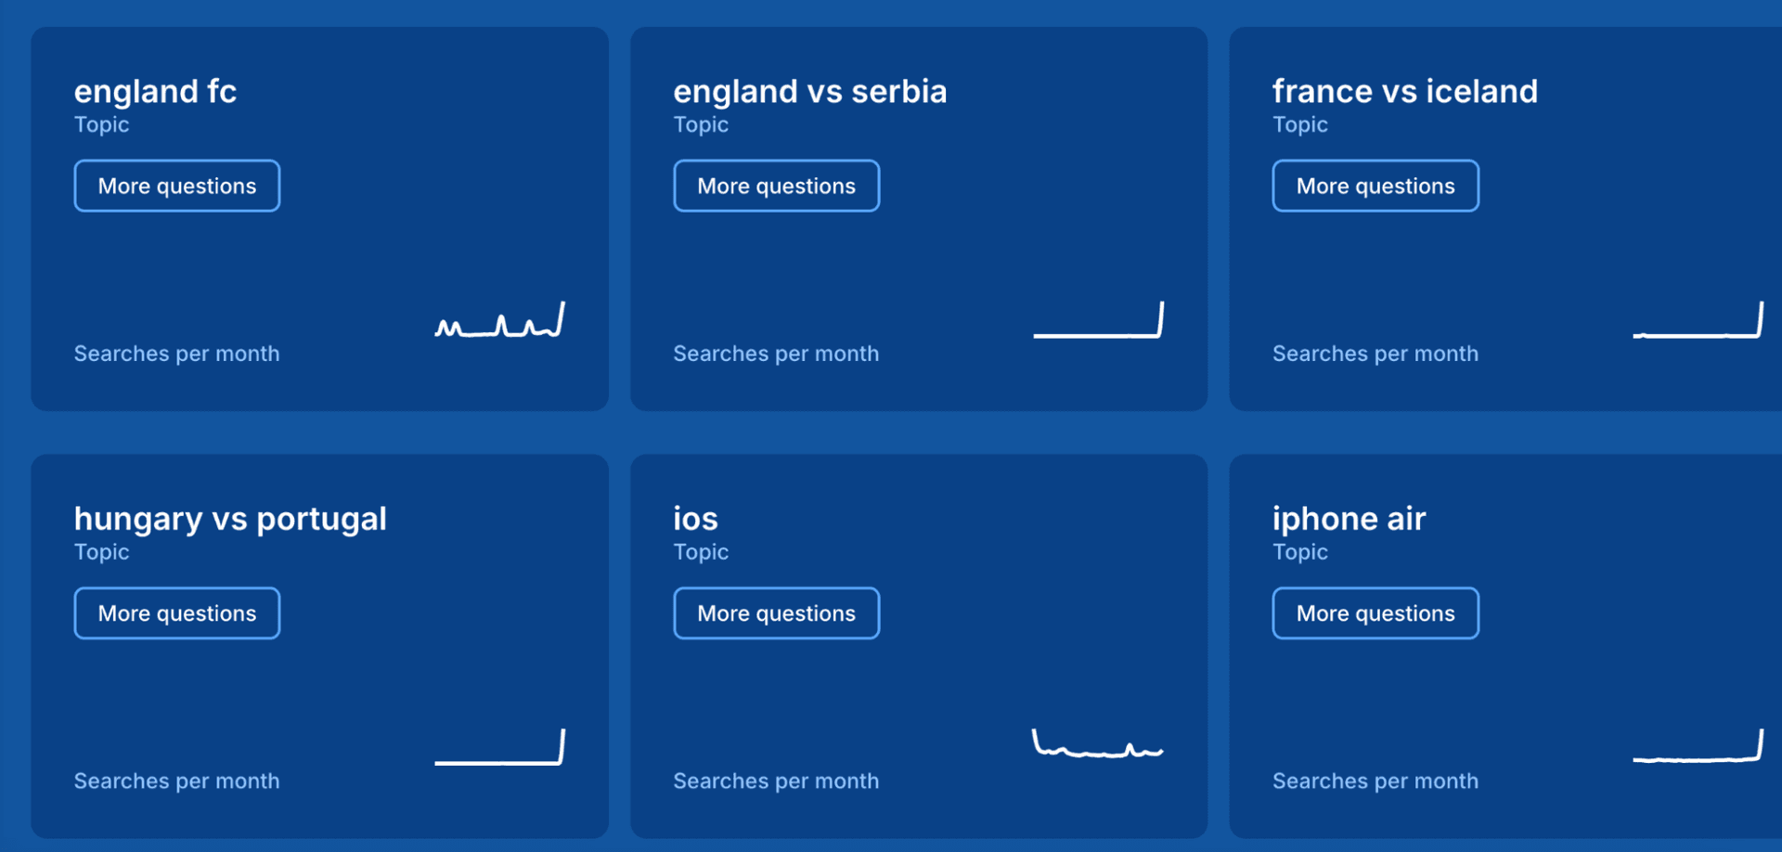Open the england vs serbia topic title
The width and height of the screenshot is (1782, 852).
tap(809, 91)
